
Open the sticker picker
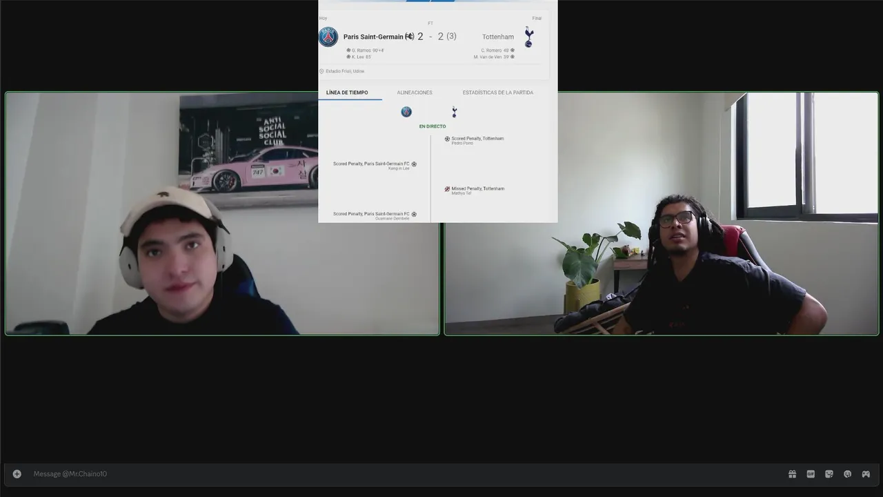click(x=829, y=474)
